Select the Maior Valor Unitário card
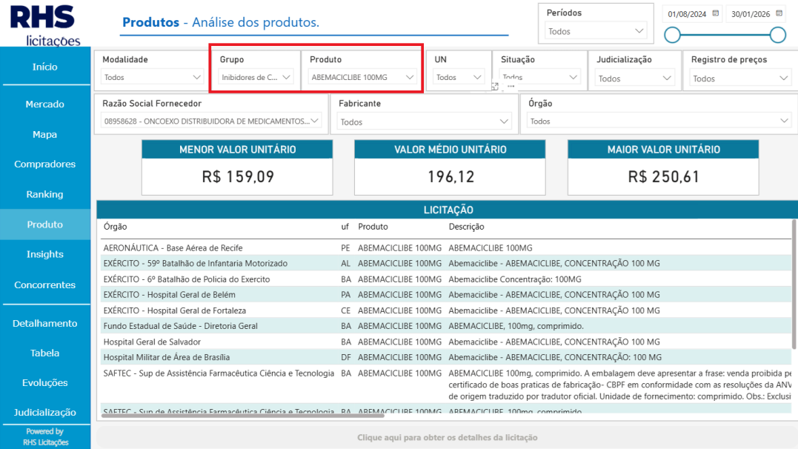Image resolution: width=798 pixels, height=449 pixels. click(663, 167)
